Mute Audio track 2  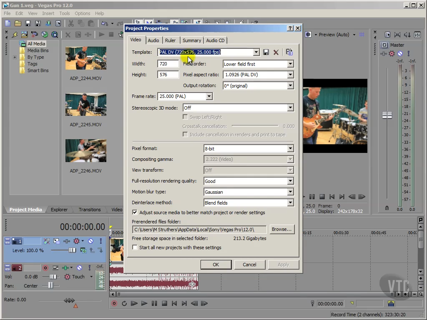(x=79, y=268)
